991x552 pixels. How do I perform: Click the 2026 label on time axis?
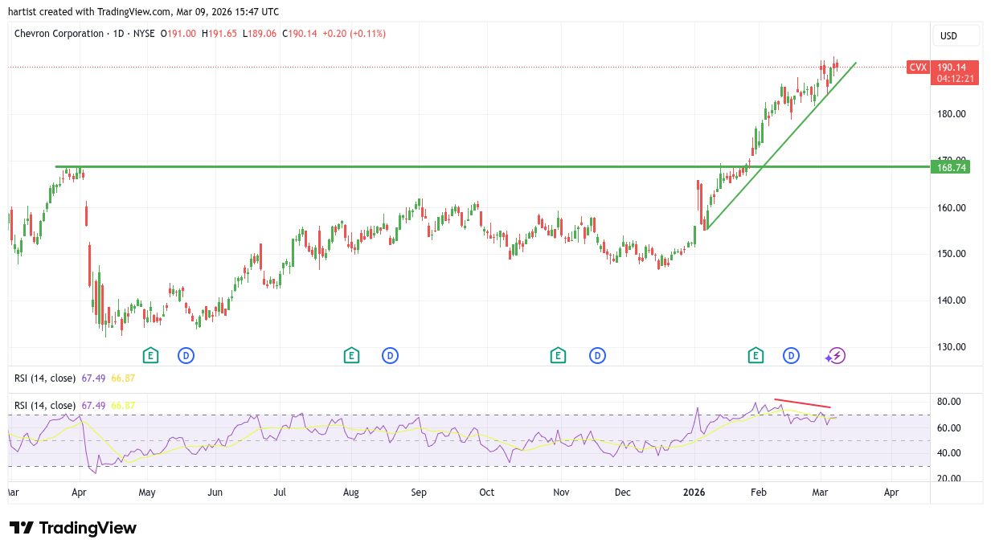click(x=694, y=491)
